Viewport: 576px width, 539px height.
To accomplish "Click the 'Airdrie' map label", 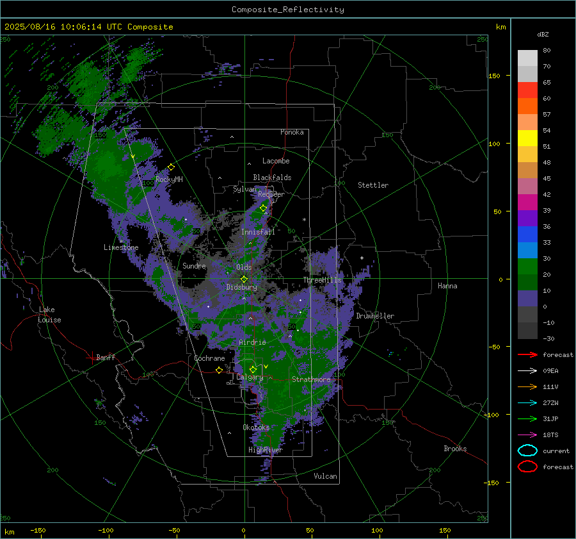I will click(x=252, y=342).
